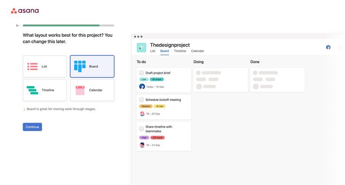
Task: Click the Off track status tag
Action: [157, 138]
